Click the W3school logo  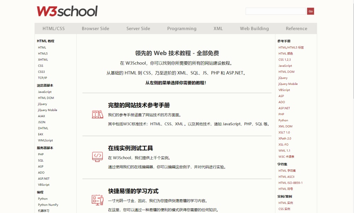click(x=67, y=11)
